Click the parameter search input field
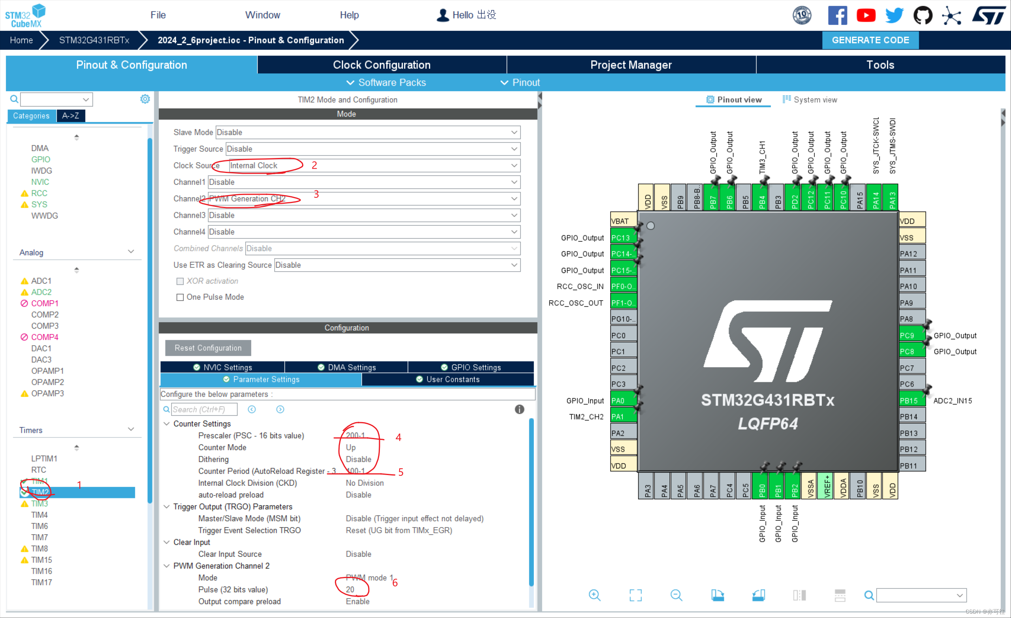Screen dimensions: 1011x618 click(x=204, y=409)
